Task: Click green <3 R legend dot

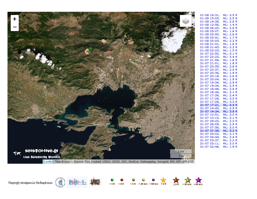Action: pyautogui.click(x=112, y=180)
